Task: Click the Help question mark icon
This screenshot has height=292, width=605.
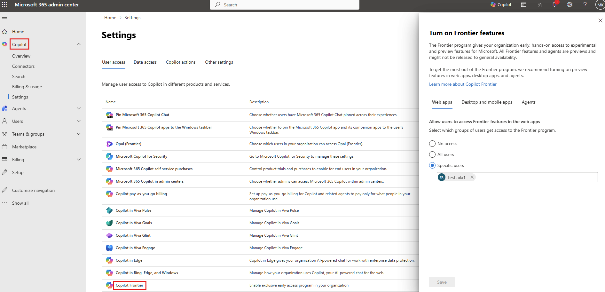Action: pyautogui.click(x=585, y=4)
